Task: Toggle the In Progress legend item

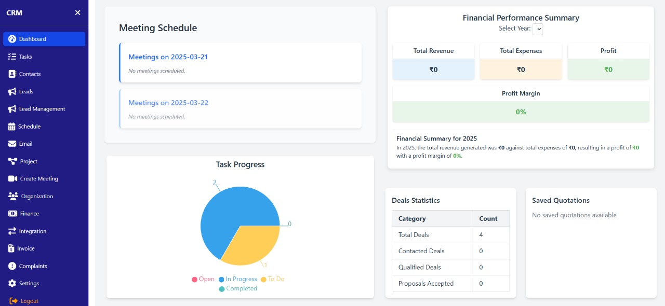Action: 237,279
